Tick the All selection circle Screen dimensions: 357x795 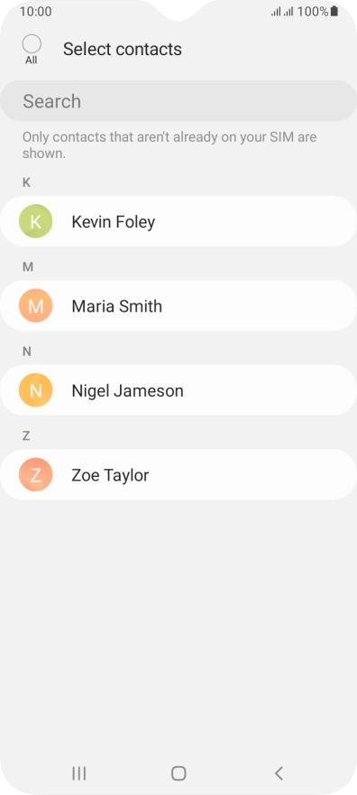point(32,44)
